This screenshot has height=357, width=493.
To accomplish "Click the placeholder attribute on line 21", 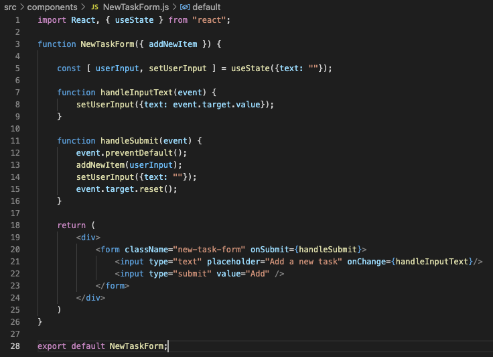I will pos(233,262).
